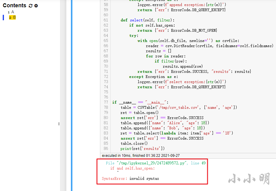Viewport: 276px width, 191px height.
Task: Click the line number 77 gutter
Action: click(106, 102)
